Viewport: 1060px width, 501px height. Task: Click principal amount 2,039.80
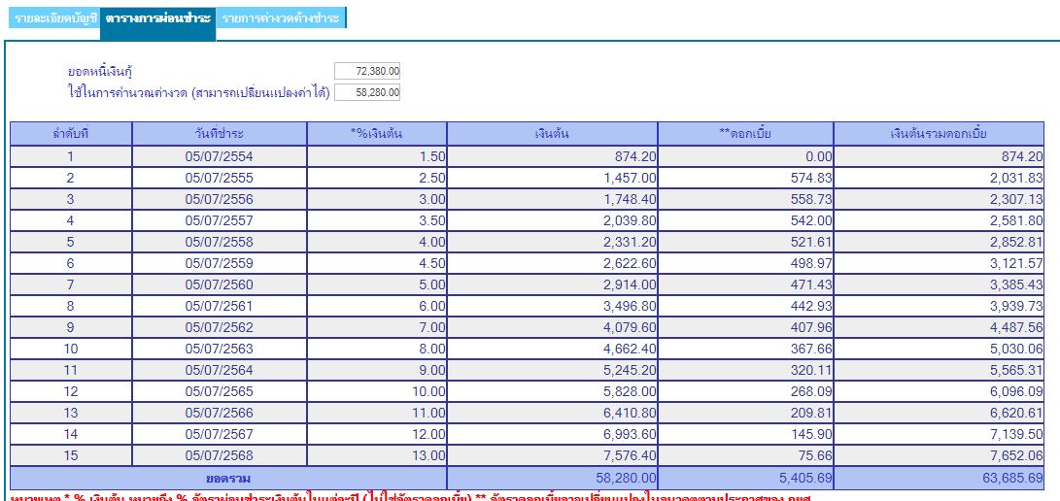click(x=552, y=220)
